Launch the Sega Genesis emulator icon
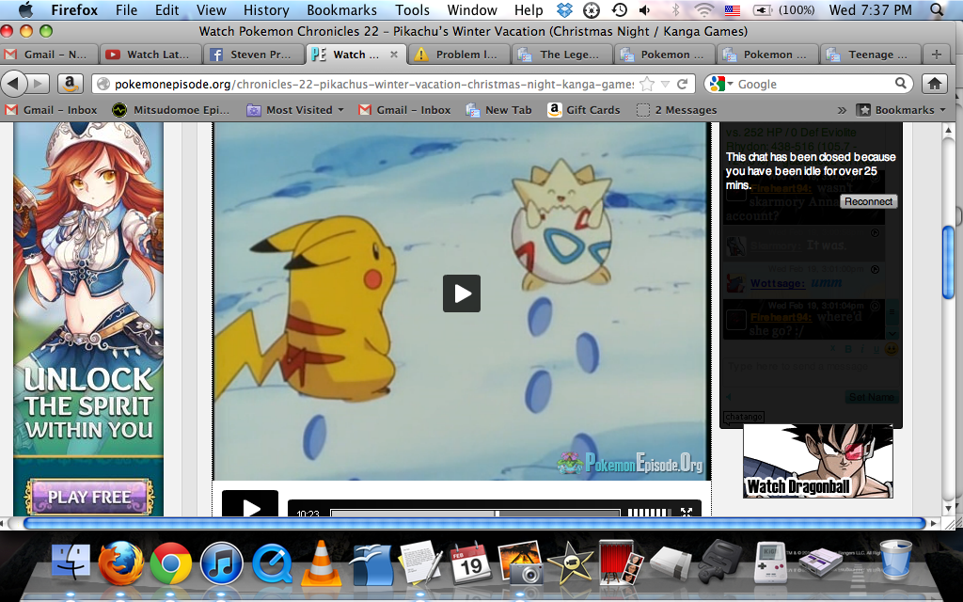The width and height of the screenshot is (963, 602). [x=721, y=561]
